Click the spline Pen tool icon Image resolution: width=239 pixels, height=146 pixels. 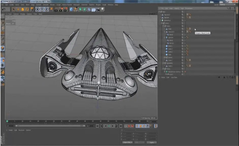click(x=76, y=10)
